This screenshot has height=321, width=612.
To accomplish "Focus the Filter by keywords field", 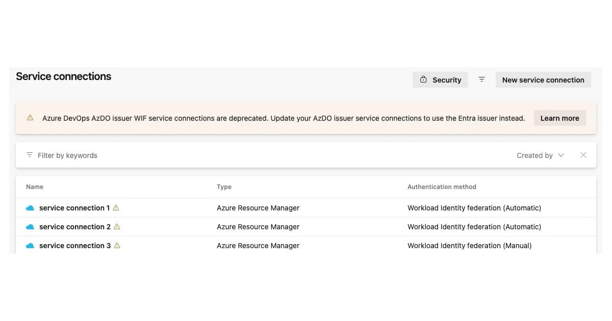I will click(265, 155).
